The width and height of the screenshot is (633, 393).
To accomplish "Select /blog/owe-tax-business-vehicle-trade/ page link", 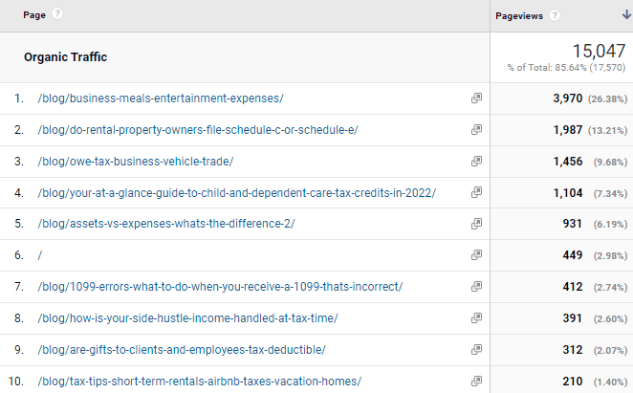I will (x=136, y=162).
